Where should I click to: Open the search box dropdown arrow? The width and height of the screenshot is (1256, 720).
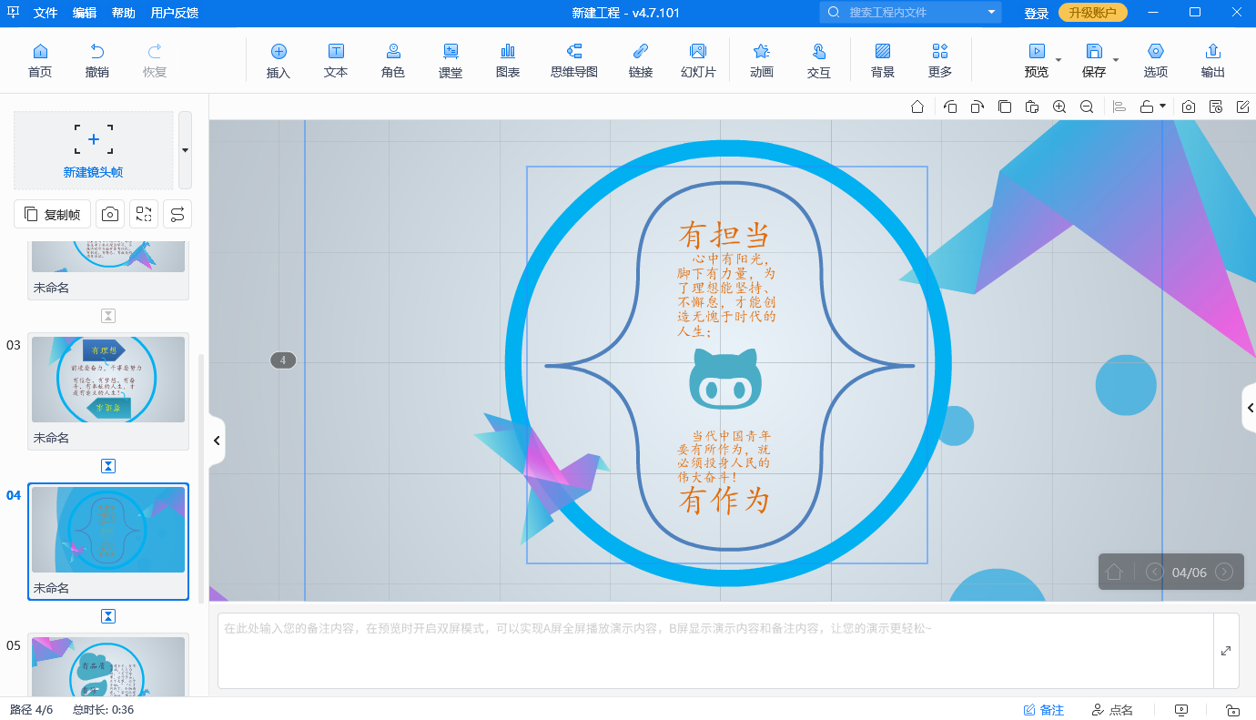pyautogui.click(x=991, y=13)
